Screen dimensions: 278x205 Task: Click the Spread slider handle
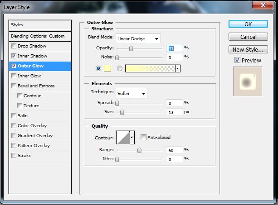click(x=117, y=103)
